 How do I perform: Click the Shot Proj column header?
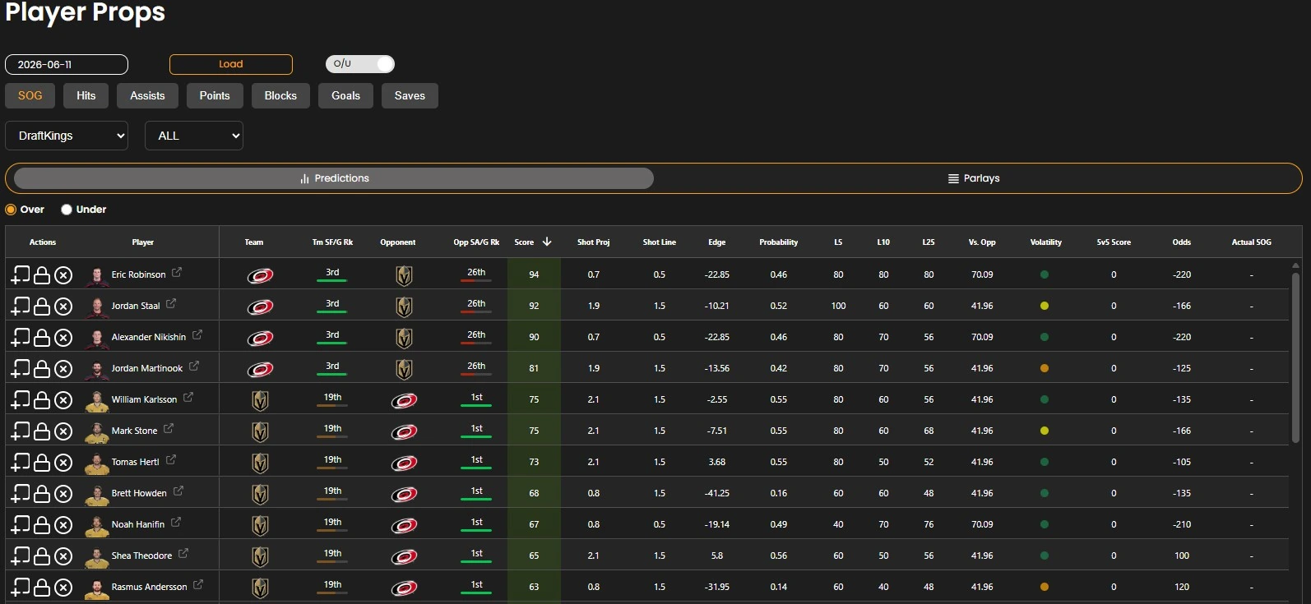[x=593, y=242]
